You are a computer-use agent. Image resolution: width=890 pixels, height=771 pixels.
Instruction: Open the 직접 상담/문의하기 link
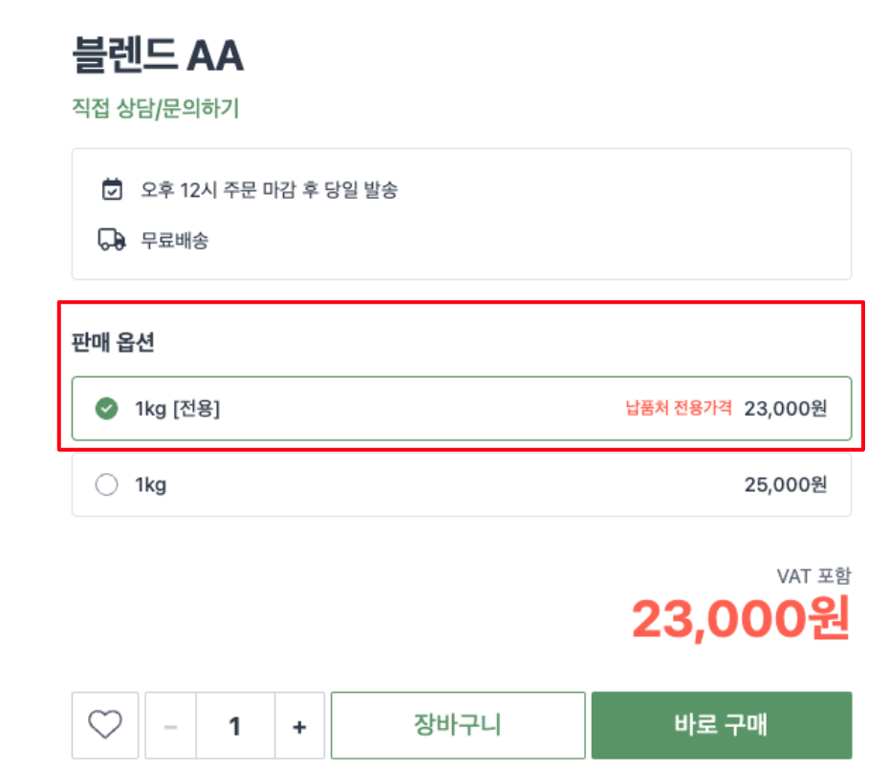156,108
